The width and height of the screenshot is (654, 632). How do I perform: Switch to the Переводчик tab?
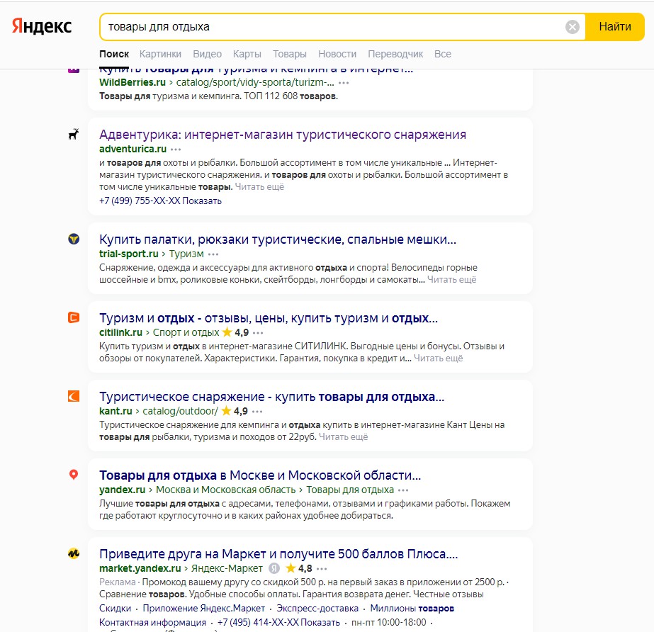click(x=395, y=54)
